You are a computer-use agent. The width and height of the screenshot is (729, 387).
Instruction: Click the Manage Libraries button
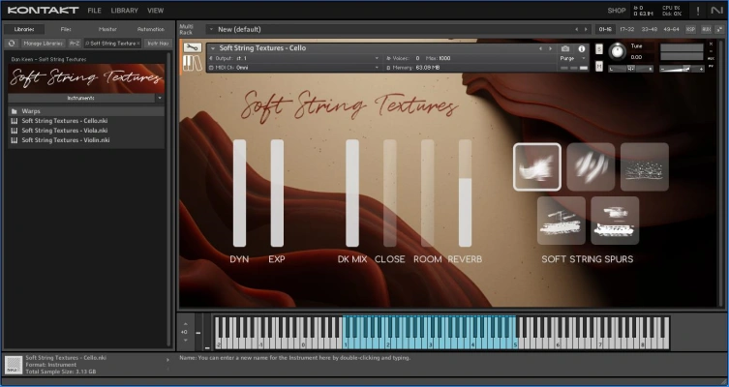click(43, 43)
